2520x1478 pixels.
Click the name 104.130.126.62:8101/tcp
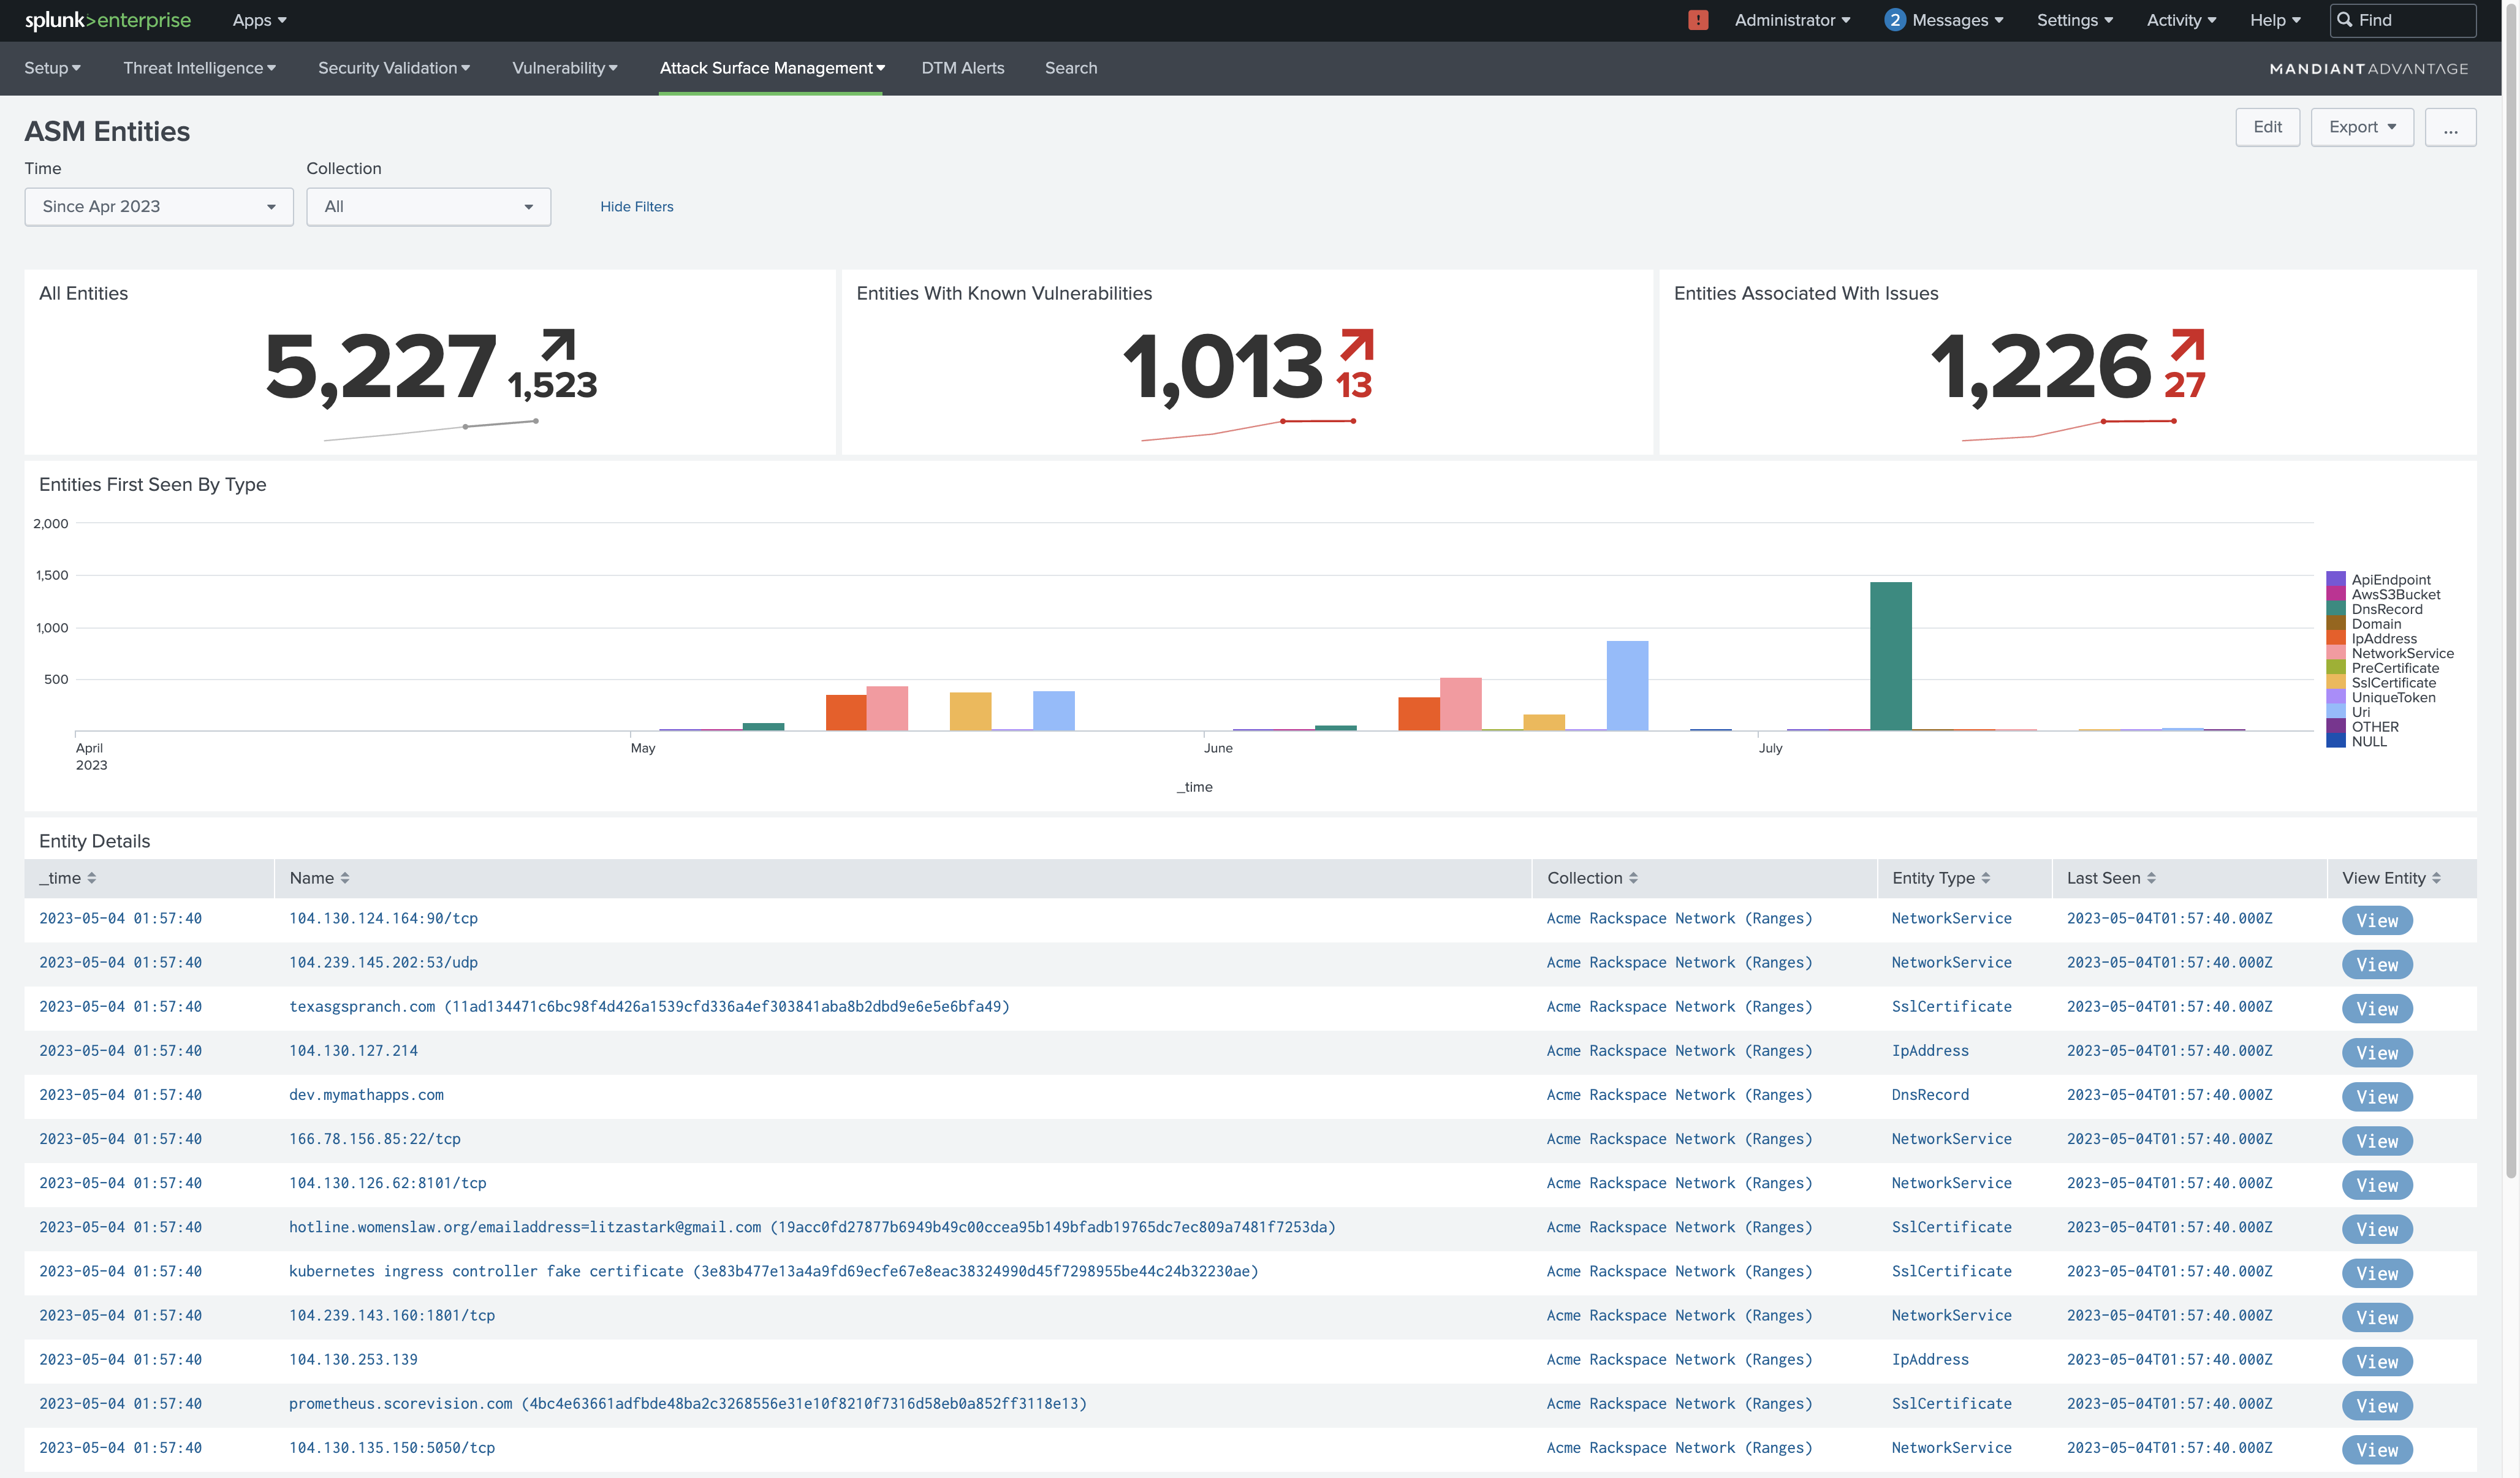(387, 1183)
